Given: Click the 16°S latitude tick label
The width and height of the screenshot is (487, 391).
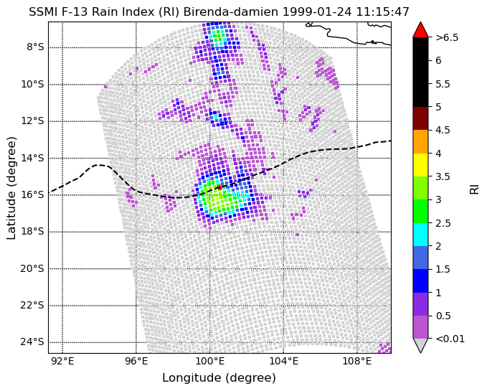Looking at the screenshot, I should pyautogui.click(x=32, y=195).
